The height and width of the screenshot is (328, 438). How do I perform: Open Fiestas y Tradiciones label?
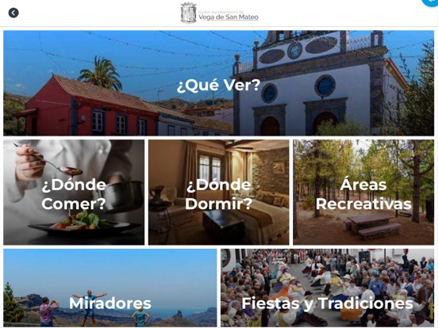point(327,303)
